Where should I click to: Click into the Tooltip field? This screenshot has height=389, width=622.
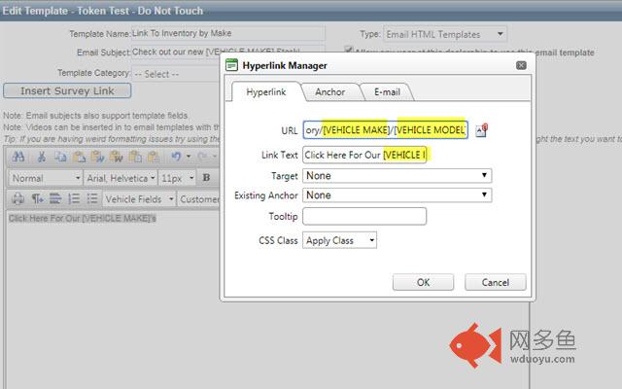(x=364, y=216)
